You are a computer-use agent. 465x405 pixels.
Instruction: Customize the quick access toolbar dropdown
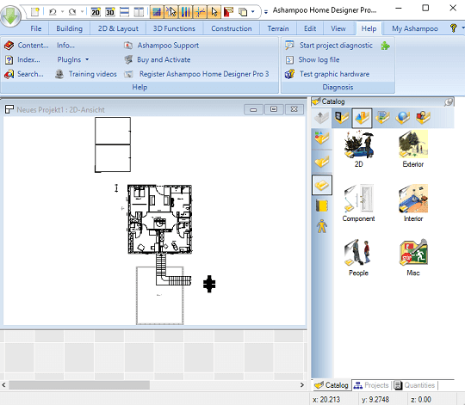coord(266,12)
